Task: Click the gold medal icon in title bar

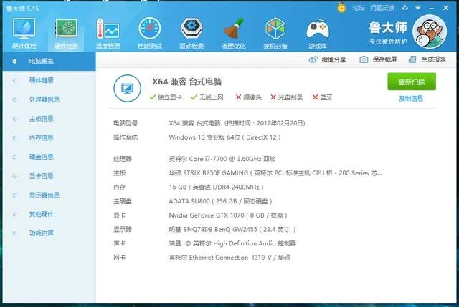Action: point(341,8)
